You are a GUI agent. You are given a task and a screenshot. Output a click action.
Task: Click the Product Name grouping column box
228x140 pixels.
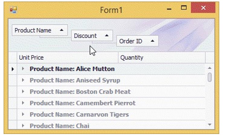click(x=33, y=30)
